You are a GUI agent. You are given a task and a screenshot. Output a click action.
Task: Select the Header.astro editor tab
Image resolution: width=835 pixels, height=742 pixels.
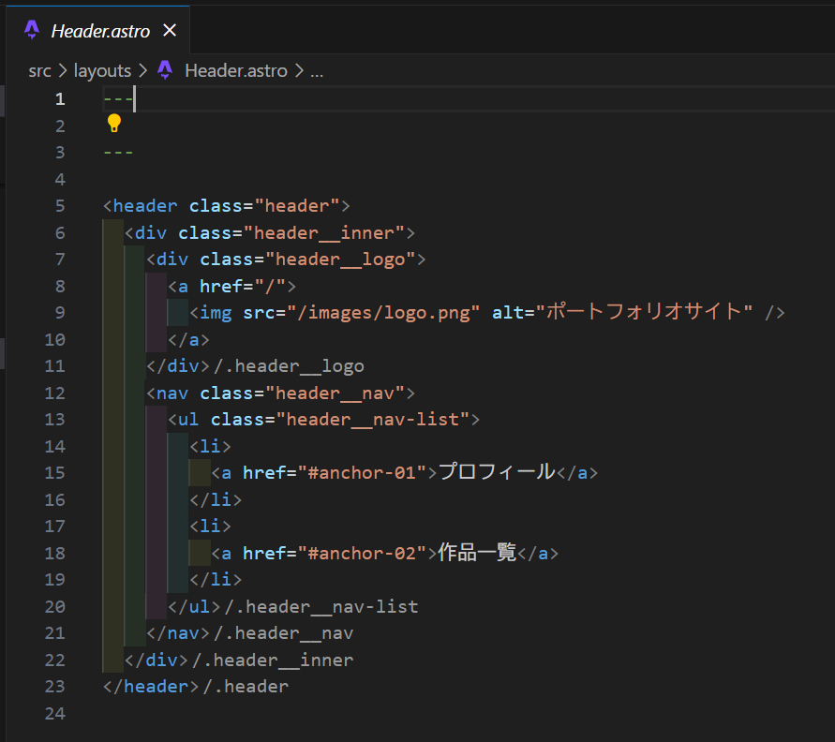click(x=100, y=31)
